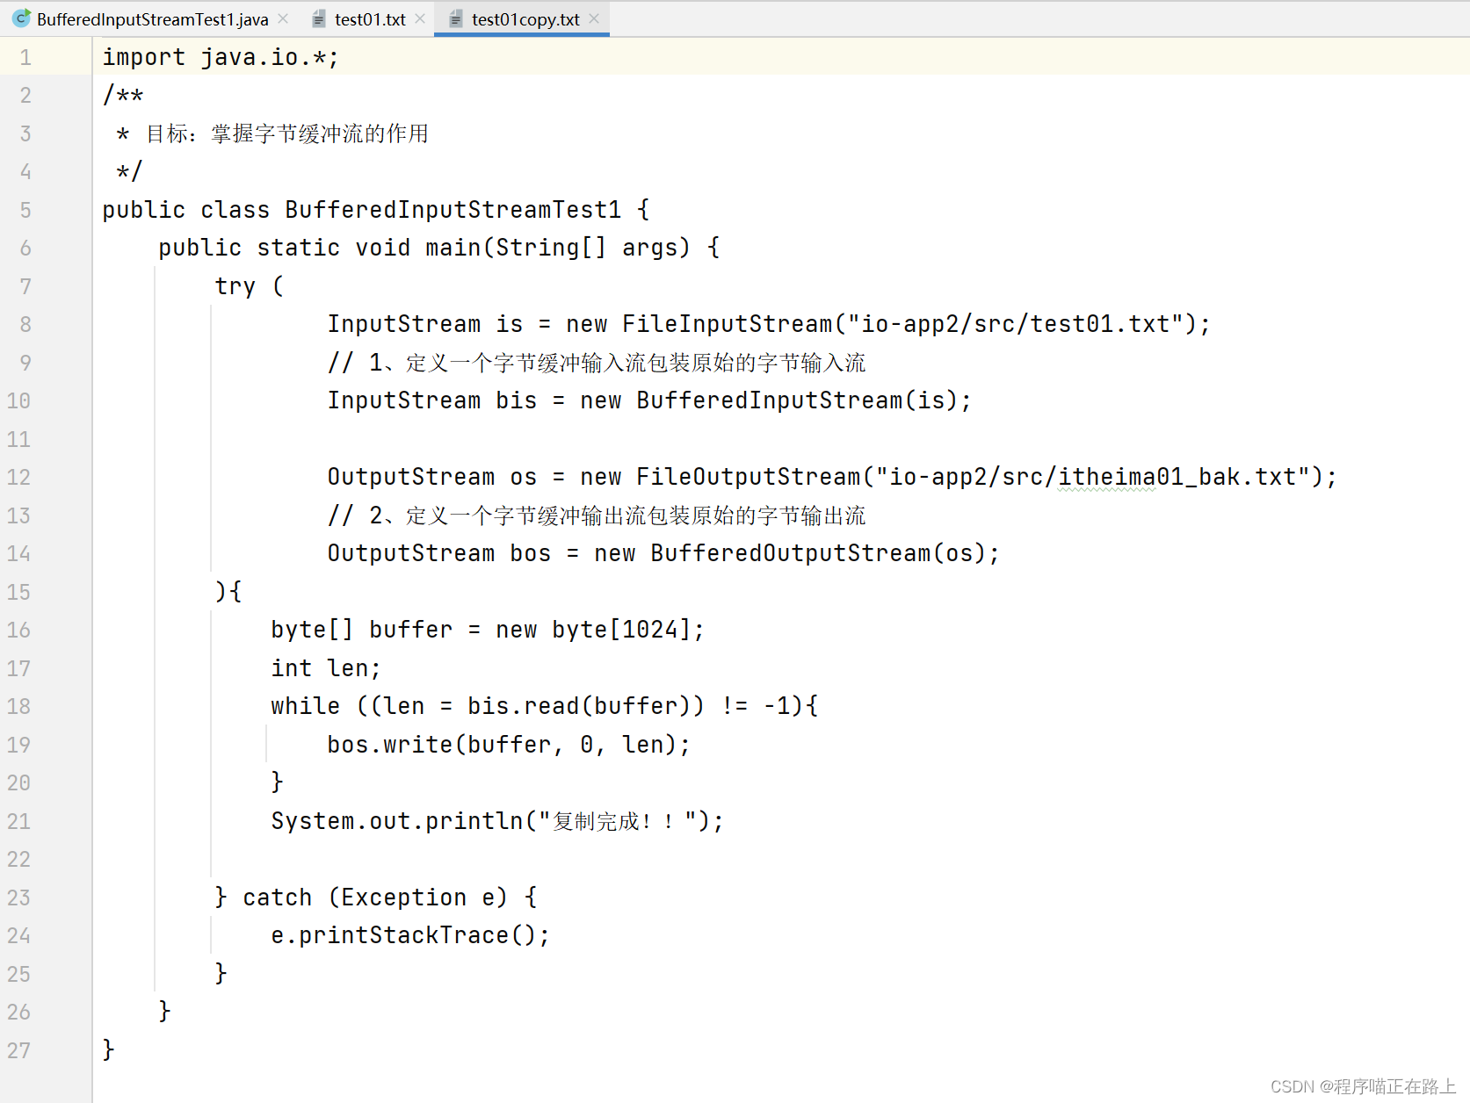Click the Javadoc comment line '目标：掌握字节缓冲流的作用'

click(x=287, y=133)
